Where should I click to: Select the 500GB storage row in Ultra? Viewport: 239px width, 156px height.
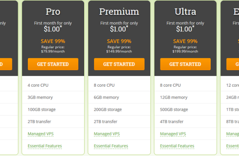click(185, 109)
